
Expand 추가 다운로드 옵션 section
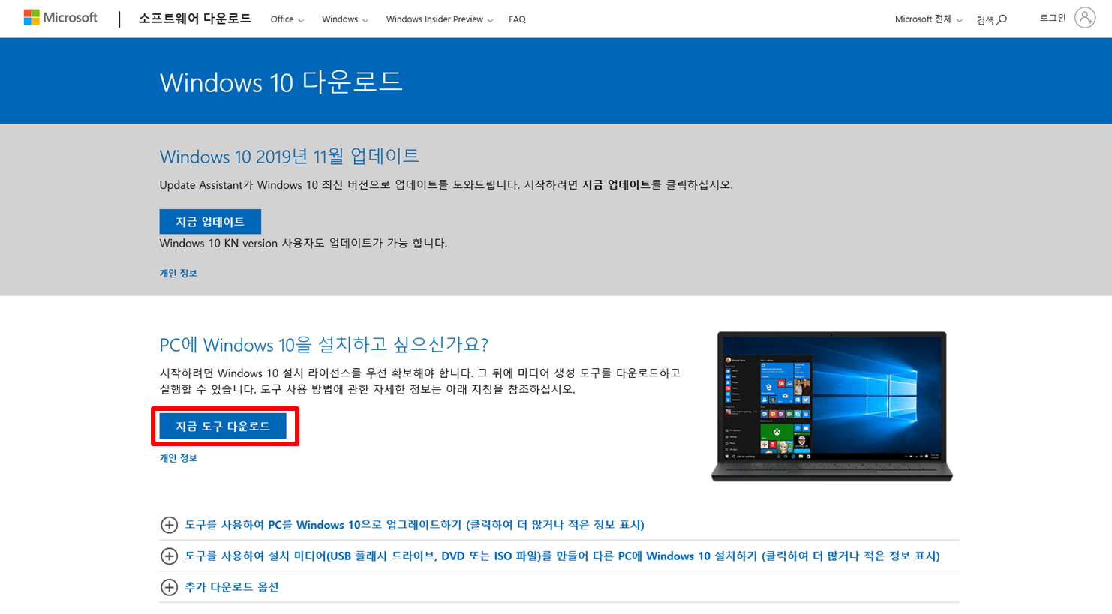[x=232, y=587]
